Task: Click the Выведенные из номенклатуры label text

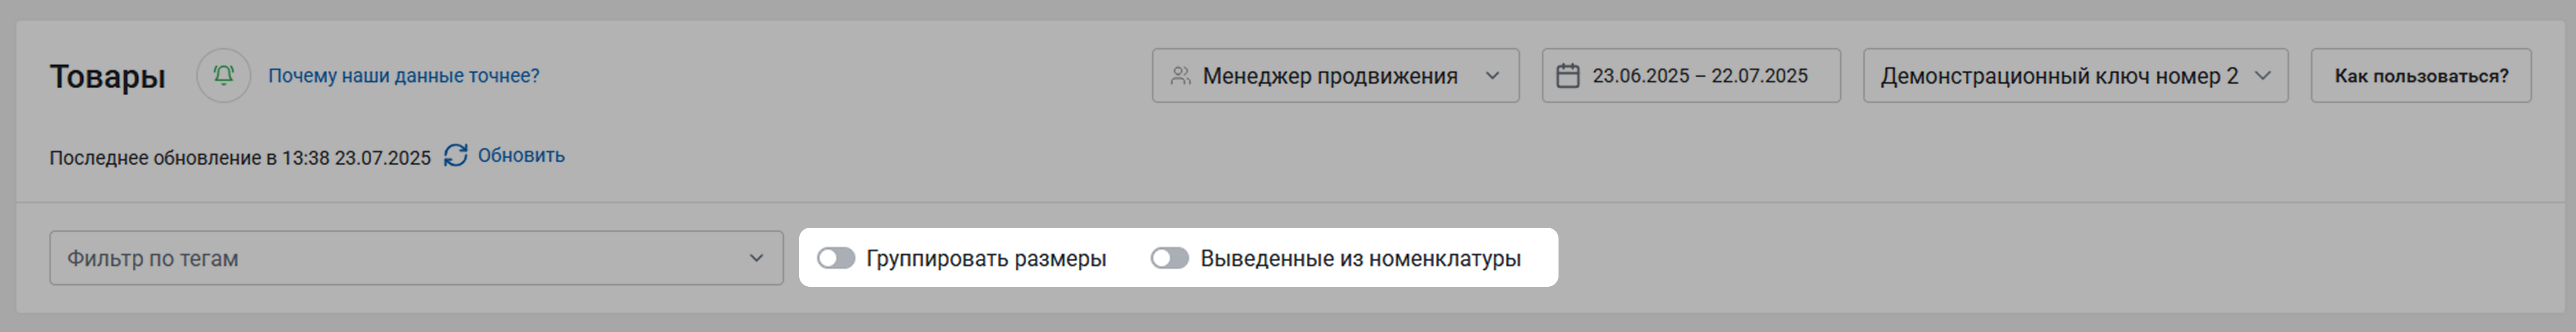Action: click(1360, 258)
